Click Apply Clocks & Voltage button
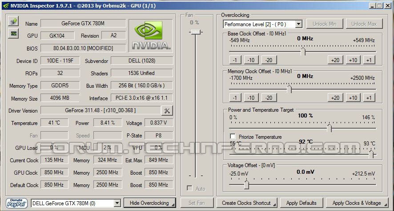This screenshot has height=211, width=394. click(357, 203)
